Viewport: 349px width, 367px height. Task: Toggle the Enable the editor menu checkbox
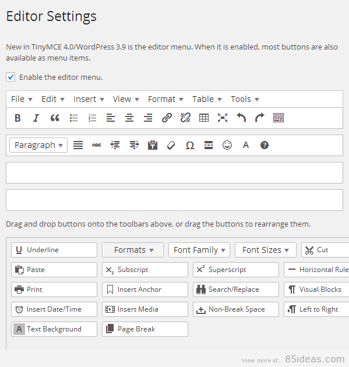coord(10,77)
